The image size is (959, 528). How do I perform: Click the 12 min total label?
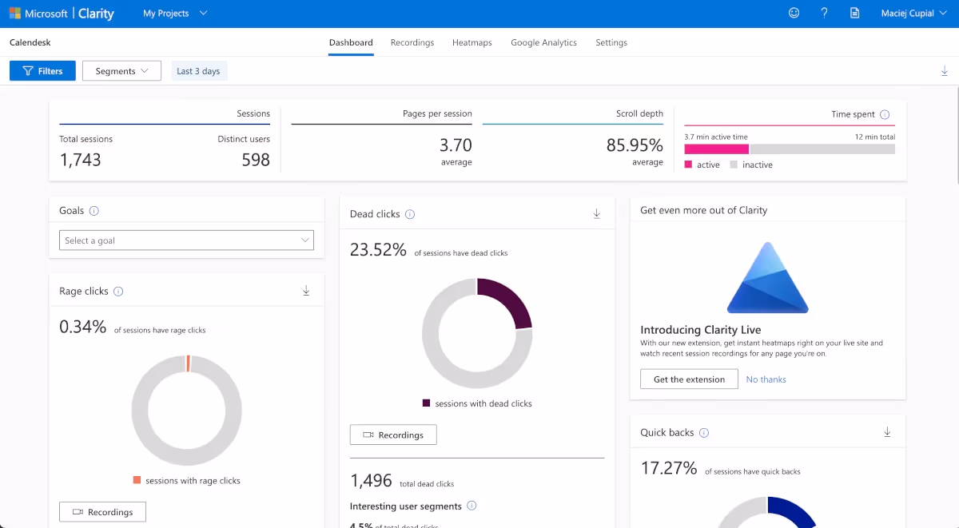(x=875, y=137)
